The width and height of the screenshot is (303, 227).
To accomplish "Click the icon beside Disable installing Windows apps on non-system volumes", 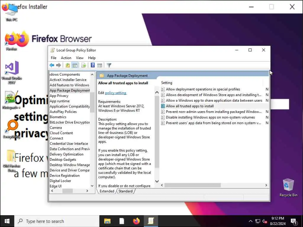I will [163, 117].
